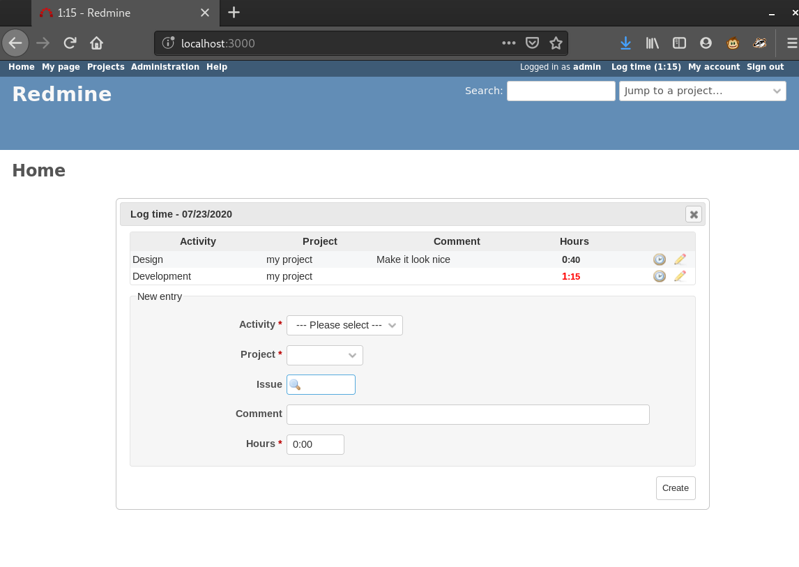Edit the Development time entry
The height and width of the screenshot is (567, 799).
click(x=680, y=276)
